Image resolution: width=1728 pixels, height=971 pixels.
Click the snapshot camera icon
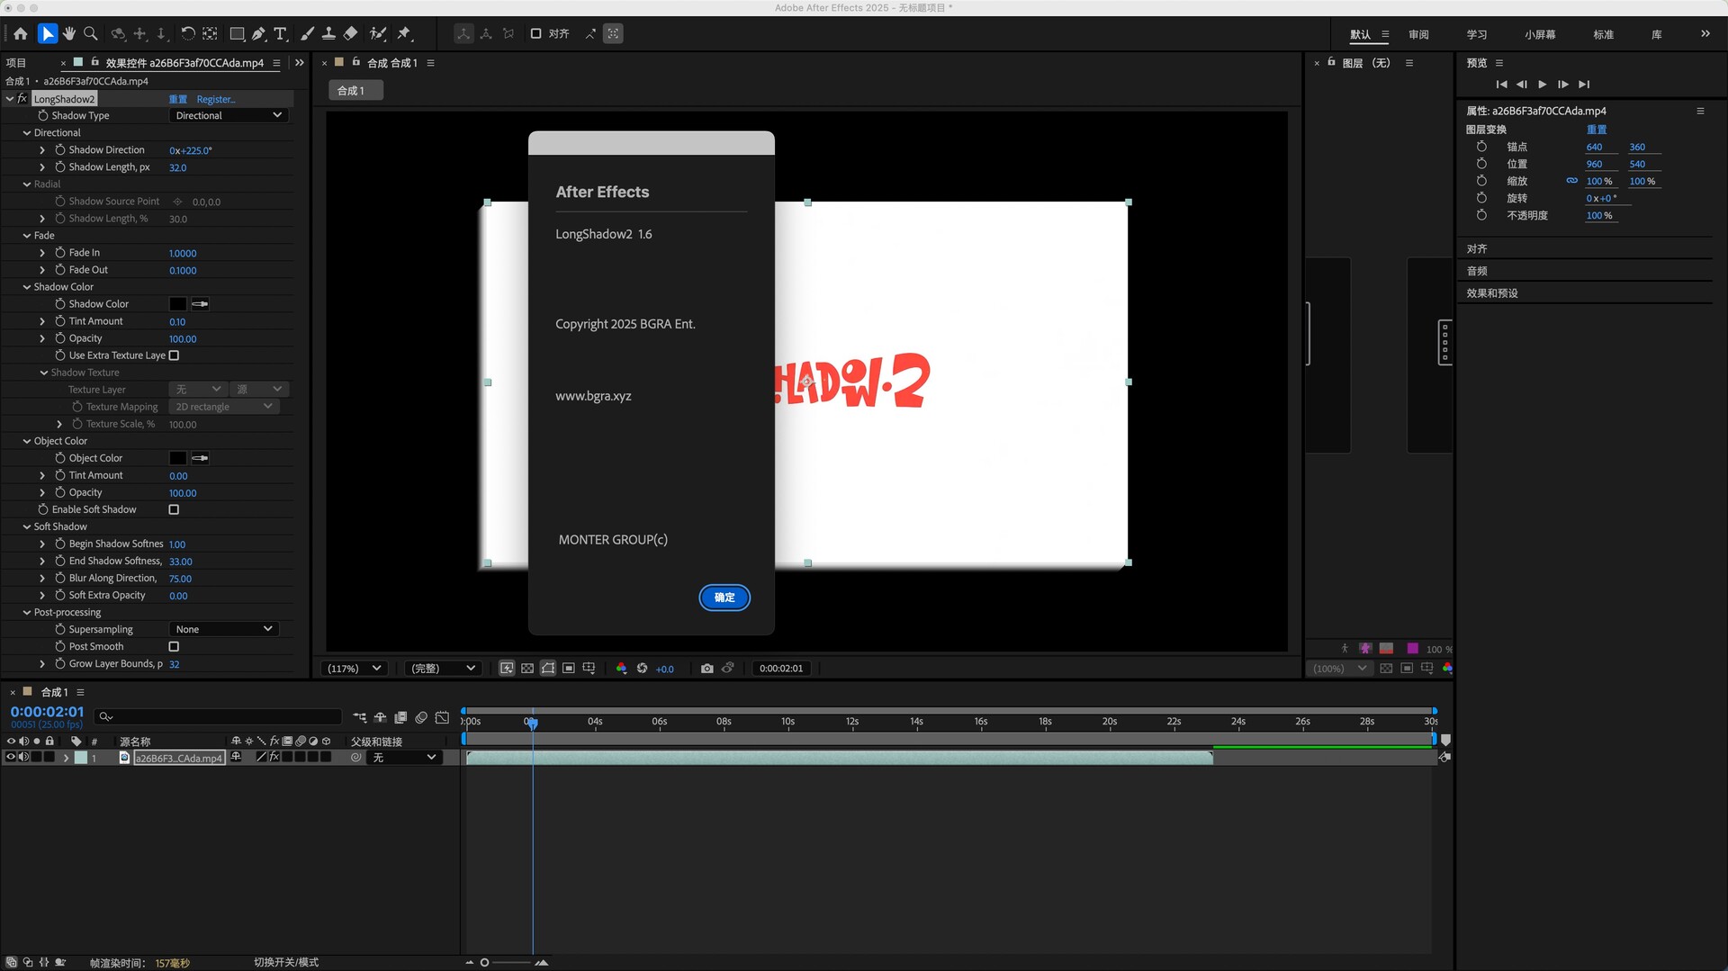click(x=707, y=669)
